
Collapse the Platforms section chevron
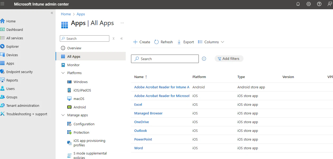(63, 73)
